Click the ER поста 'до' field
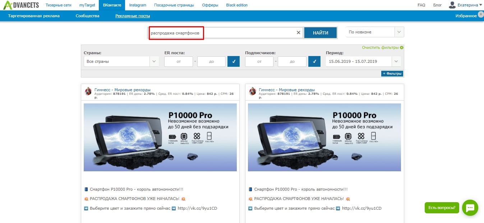The height and width of the screenshot is (223, 484). click(211, 61)
